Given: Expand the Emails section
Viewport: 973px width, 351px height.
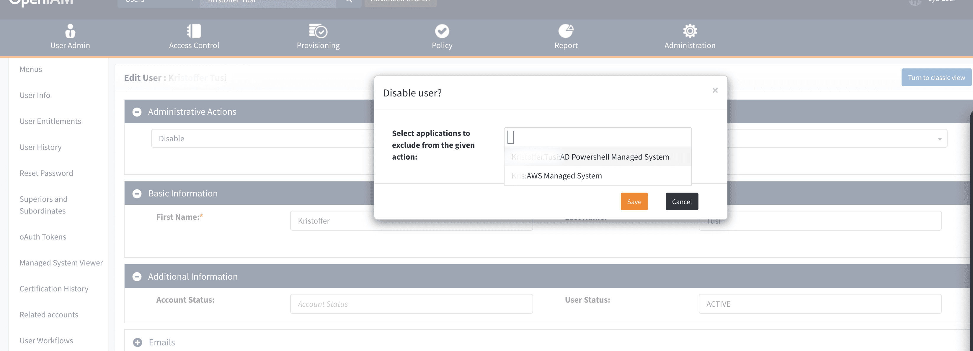Looking at the screenshot, I should tap(138, 342).
